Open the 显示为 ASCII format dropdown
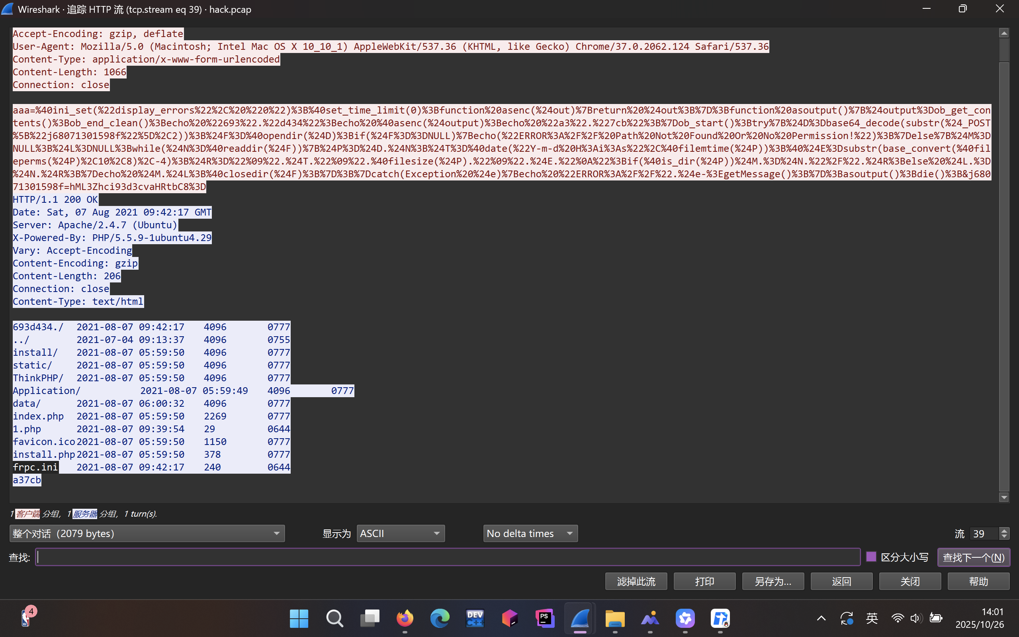The width and height of the screenshot is (1019, 637). point(401,533)
